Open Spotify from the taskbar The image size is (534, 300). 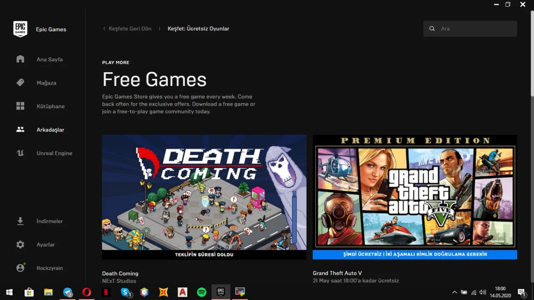[202, 292]
